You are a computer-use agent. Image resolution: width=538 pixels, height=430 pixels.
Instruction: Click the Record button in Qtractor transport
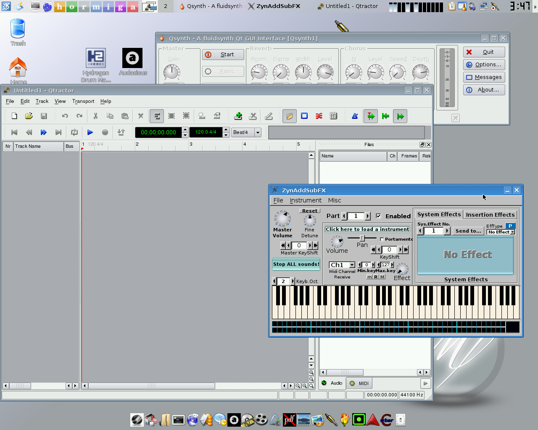click(x=105, y=132)
